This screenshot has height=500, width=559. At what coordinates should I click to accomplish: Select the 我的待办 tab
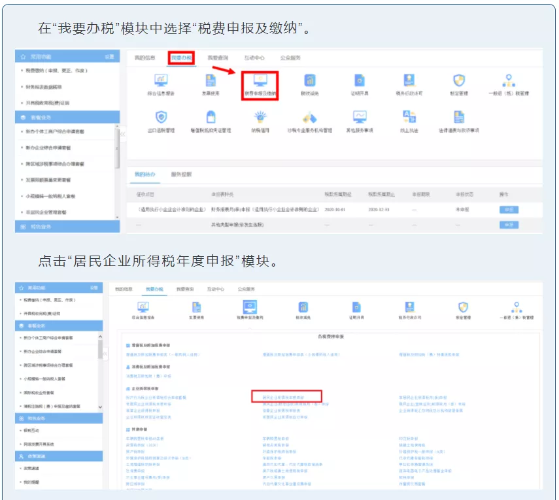pyautogui.click(x=144, y=175)
